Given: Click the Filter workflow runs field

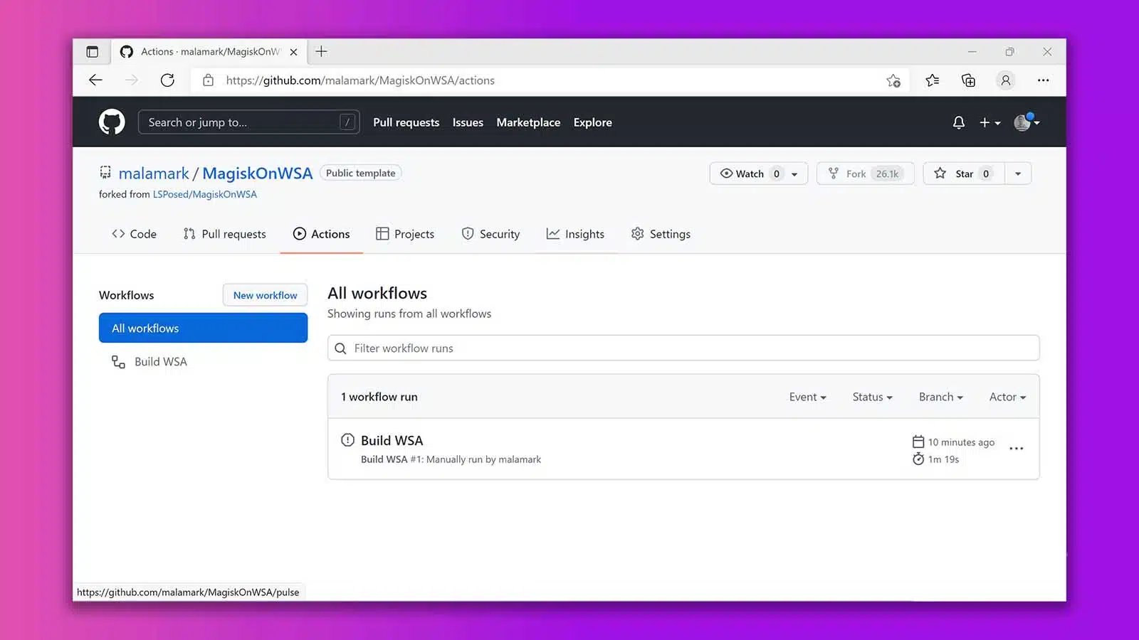Looking at the screenshot, I should pyautogui.click(x=683, y=348).
